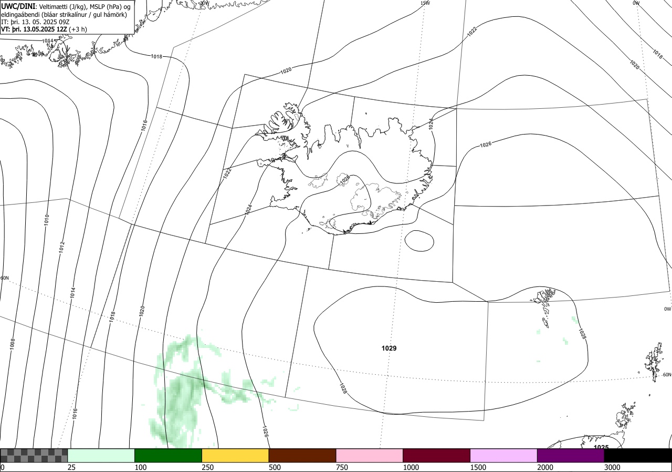Click the legend value 750
The image size is (672, 472).
coord(342,467)
